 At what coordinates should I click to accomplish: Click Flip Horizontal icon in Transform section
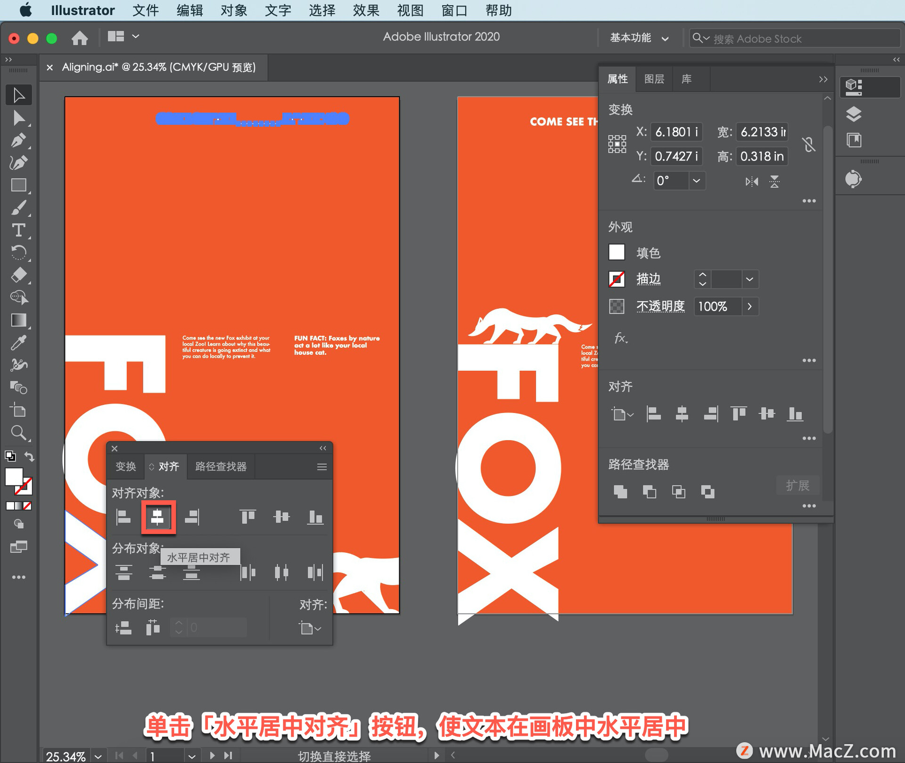click(x=752, y=181)
